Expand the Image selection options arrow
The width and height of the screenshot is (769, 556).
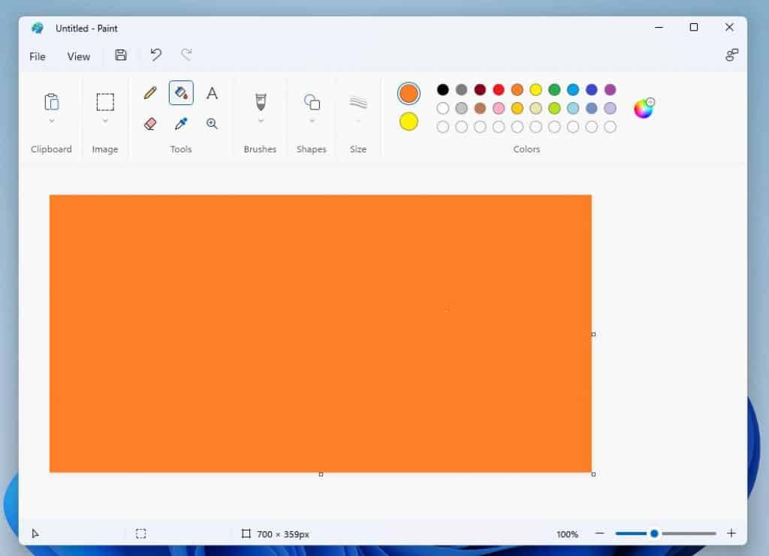point(105,121)
